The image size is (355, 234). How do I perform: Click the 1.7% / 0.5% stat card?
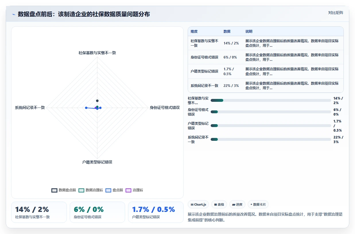click(x=156, y=212)
